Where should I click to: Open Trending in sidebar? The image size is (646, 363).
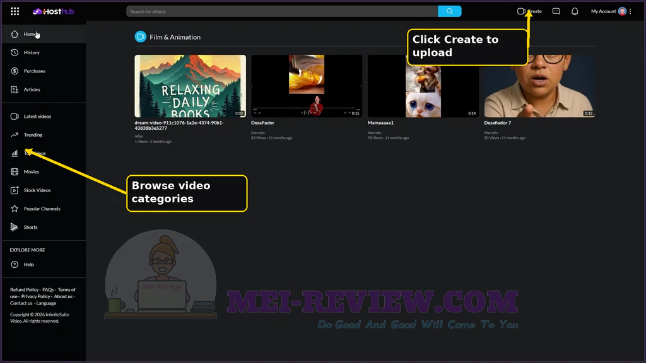[x=33, y=135]
